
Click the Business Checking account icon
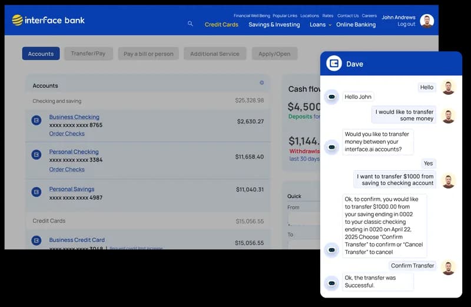point(37,120)
